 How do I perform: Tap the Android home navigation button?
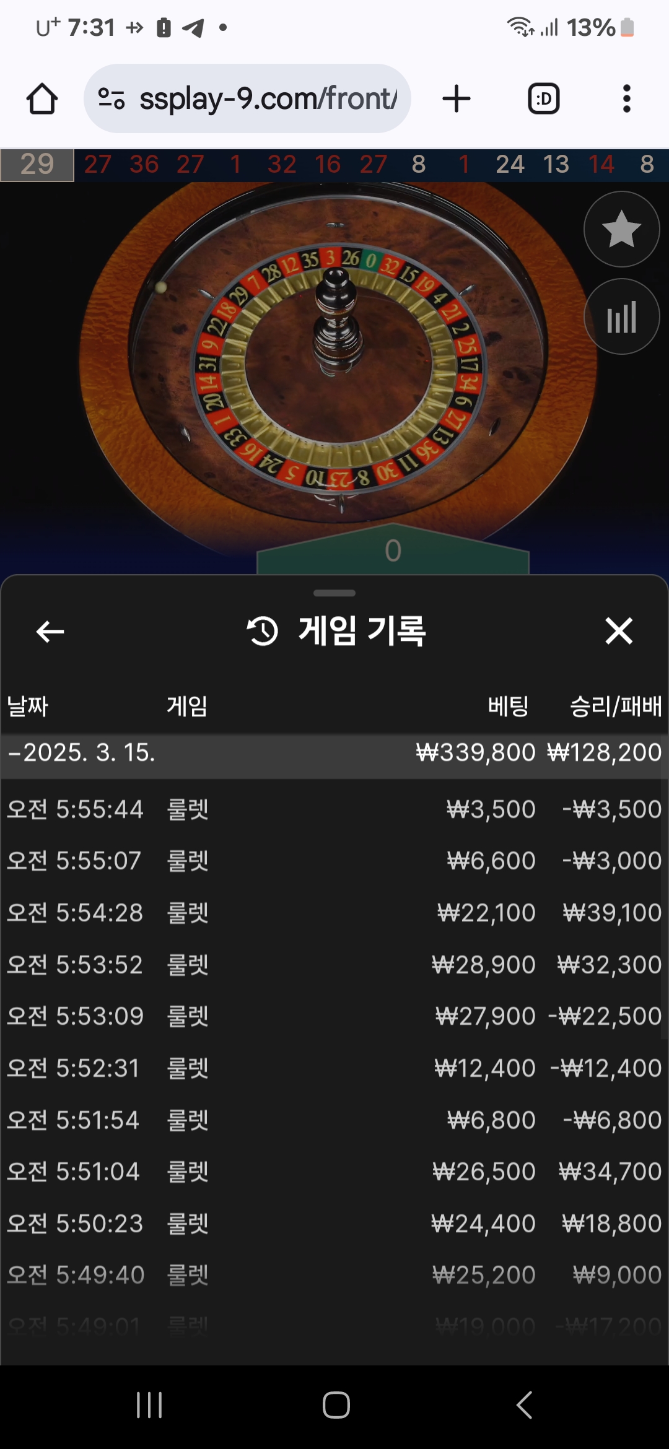coord(336,1405)
